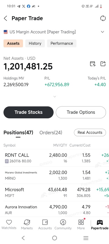This screenshot has width=109, height=244.
Task: Refresh account using circular arrows icon
Action: pyautogui.click(x=103, y=19)
